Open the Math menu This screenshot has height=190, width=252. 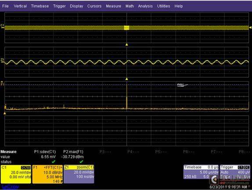[x=130, y=6]
